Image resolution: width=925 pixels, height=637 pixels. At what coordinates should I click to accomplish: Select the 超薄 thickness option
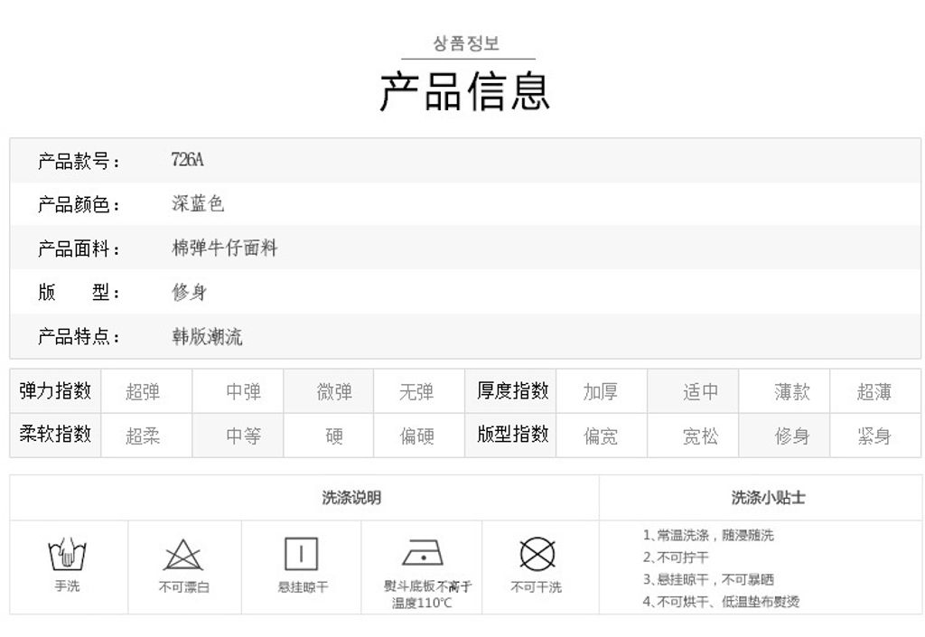click(x=874, y=392)
